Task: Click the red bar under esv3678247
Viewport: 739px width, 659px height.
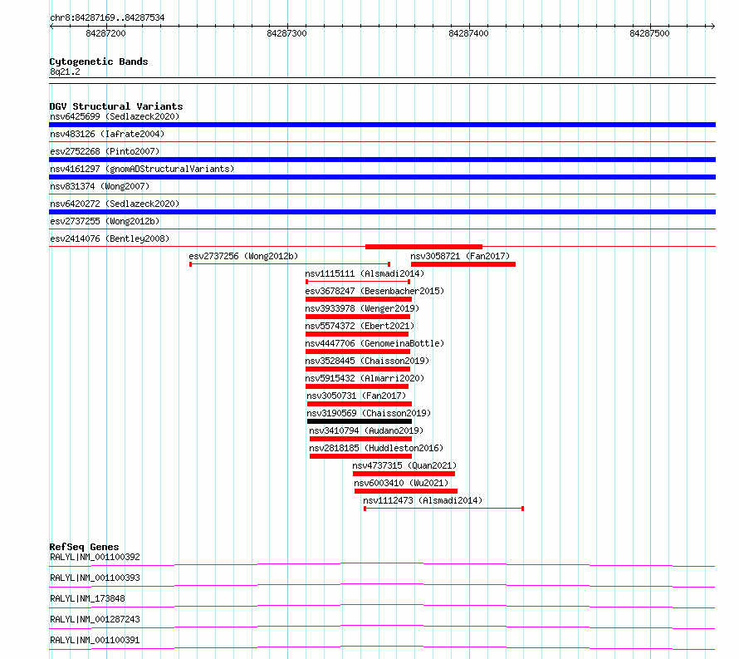Action: (359, 299)
